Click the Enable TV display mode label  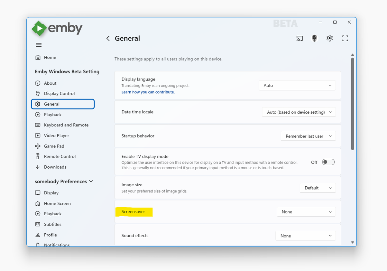pyautogui.click(x=145, y=156)
